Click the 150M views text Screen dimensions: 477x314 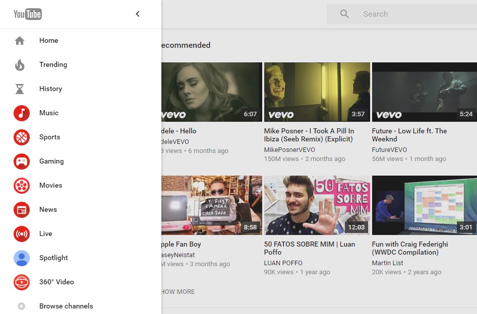coord(281,159)
